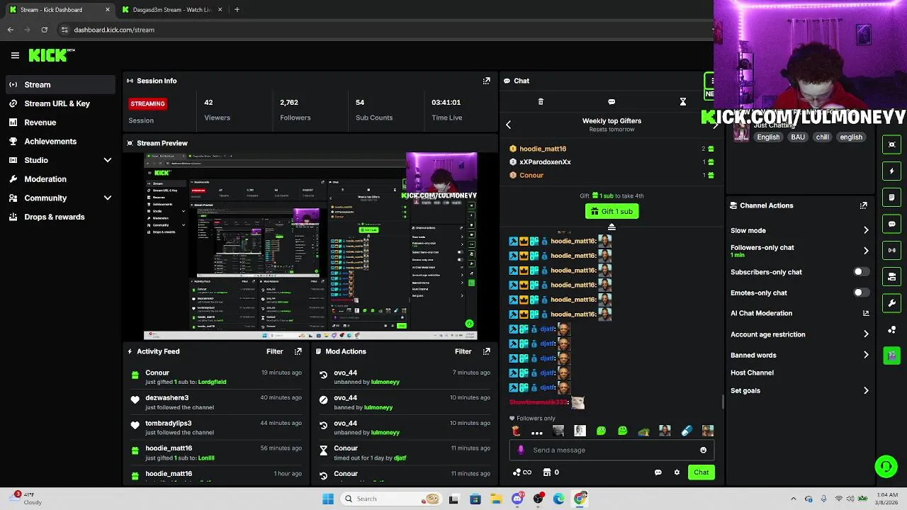Click hoodie_matt16 in top gifters list

click(x=543, y=149)
